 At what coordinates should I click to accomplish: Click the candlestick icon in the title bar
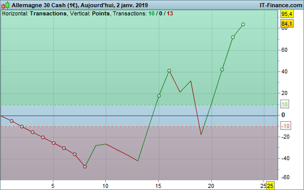click(x=6, y=5)
